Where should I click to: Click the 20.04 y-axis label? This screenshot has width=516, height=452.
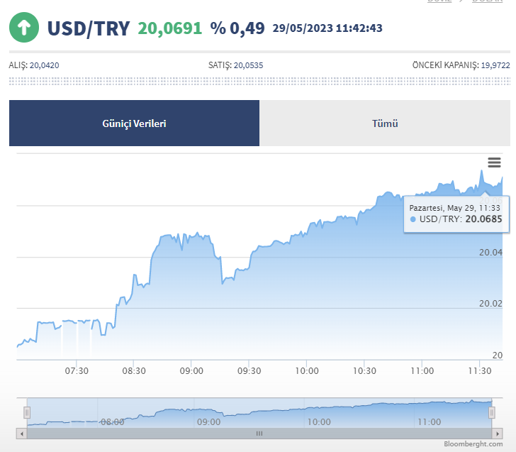(490, 253)
